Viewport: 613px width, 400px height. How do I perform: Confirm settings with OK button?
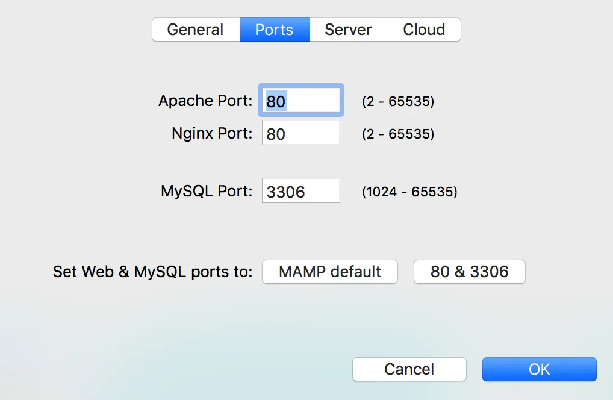pyautogui.click(x=540, y=369)
